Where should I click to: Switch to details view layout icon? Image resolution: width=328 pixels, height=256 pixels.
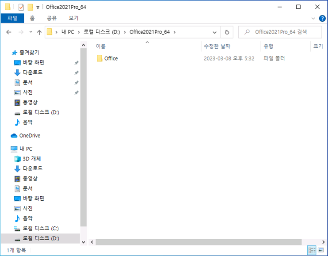point(312,250)
